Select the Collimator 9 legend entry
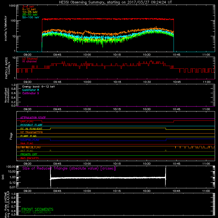 [x=31, y=93]
